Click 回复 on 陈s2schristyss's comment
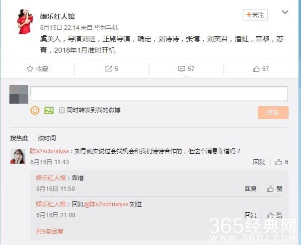The image size is (301, 245). point(259,162)
